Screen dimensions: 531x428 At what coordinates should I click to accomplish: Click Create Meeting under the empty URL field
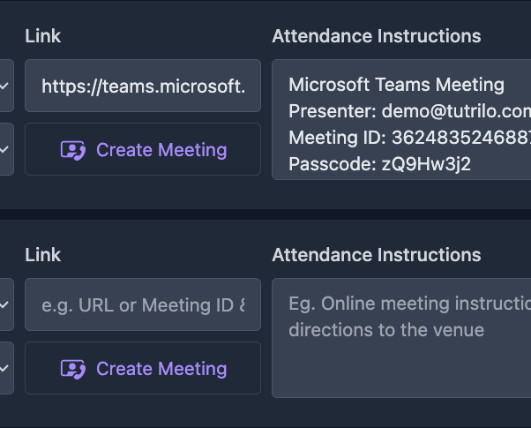143,368
